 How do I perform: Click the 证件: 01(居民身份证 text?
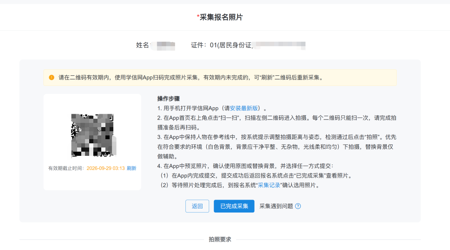point(222,45)
